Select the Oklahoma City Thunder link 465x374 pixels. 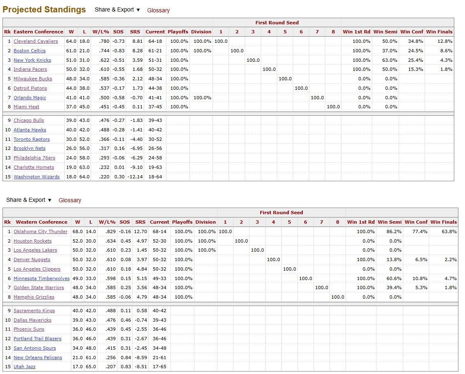(x=40, y=231)
